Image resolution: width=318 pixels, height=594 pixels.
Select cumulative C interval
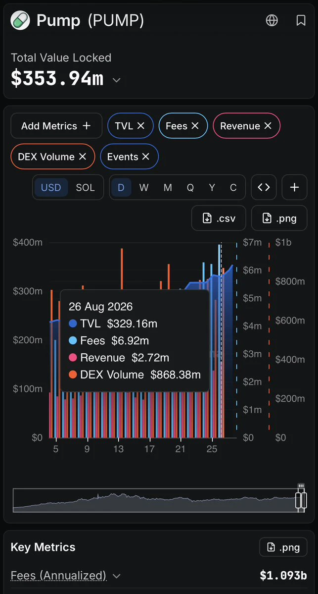(233, 187)
